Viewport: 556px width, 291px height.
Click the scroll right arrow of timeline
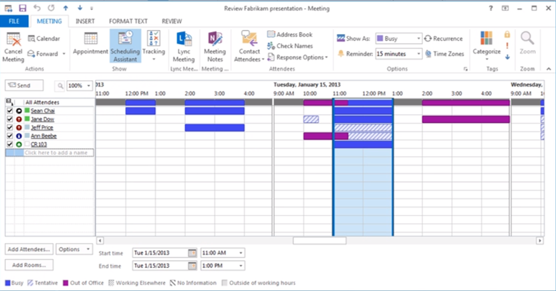click(x=540, y=241)
